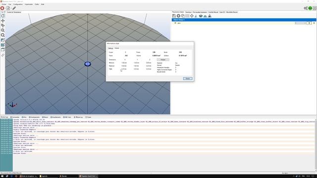Switch to Trancheur tab
This screenshot has width=317, height=178.
tap(188, 12)
